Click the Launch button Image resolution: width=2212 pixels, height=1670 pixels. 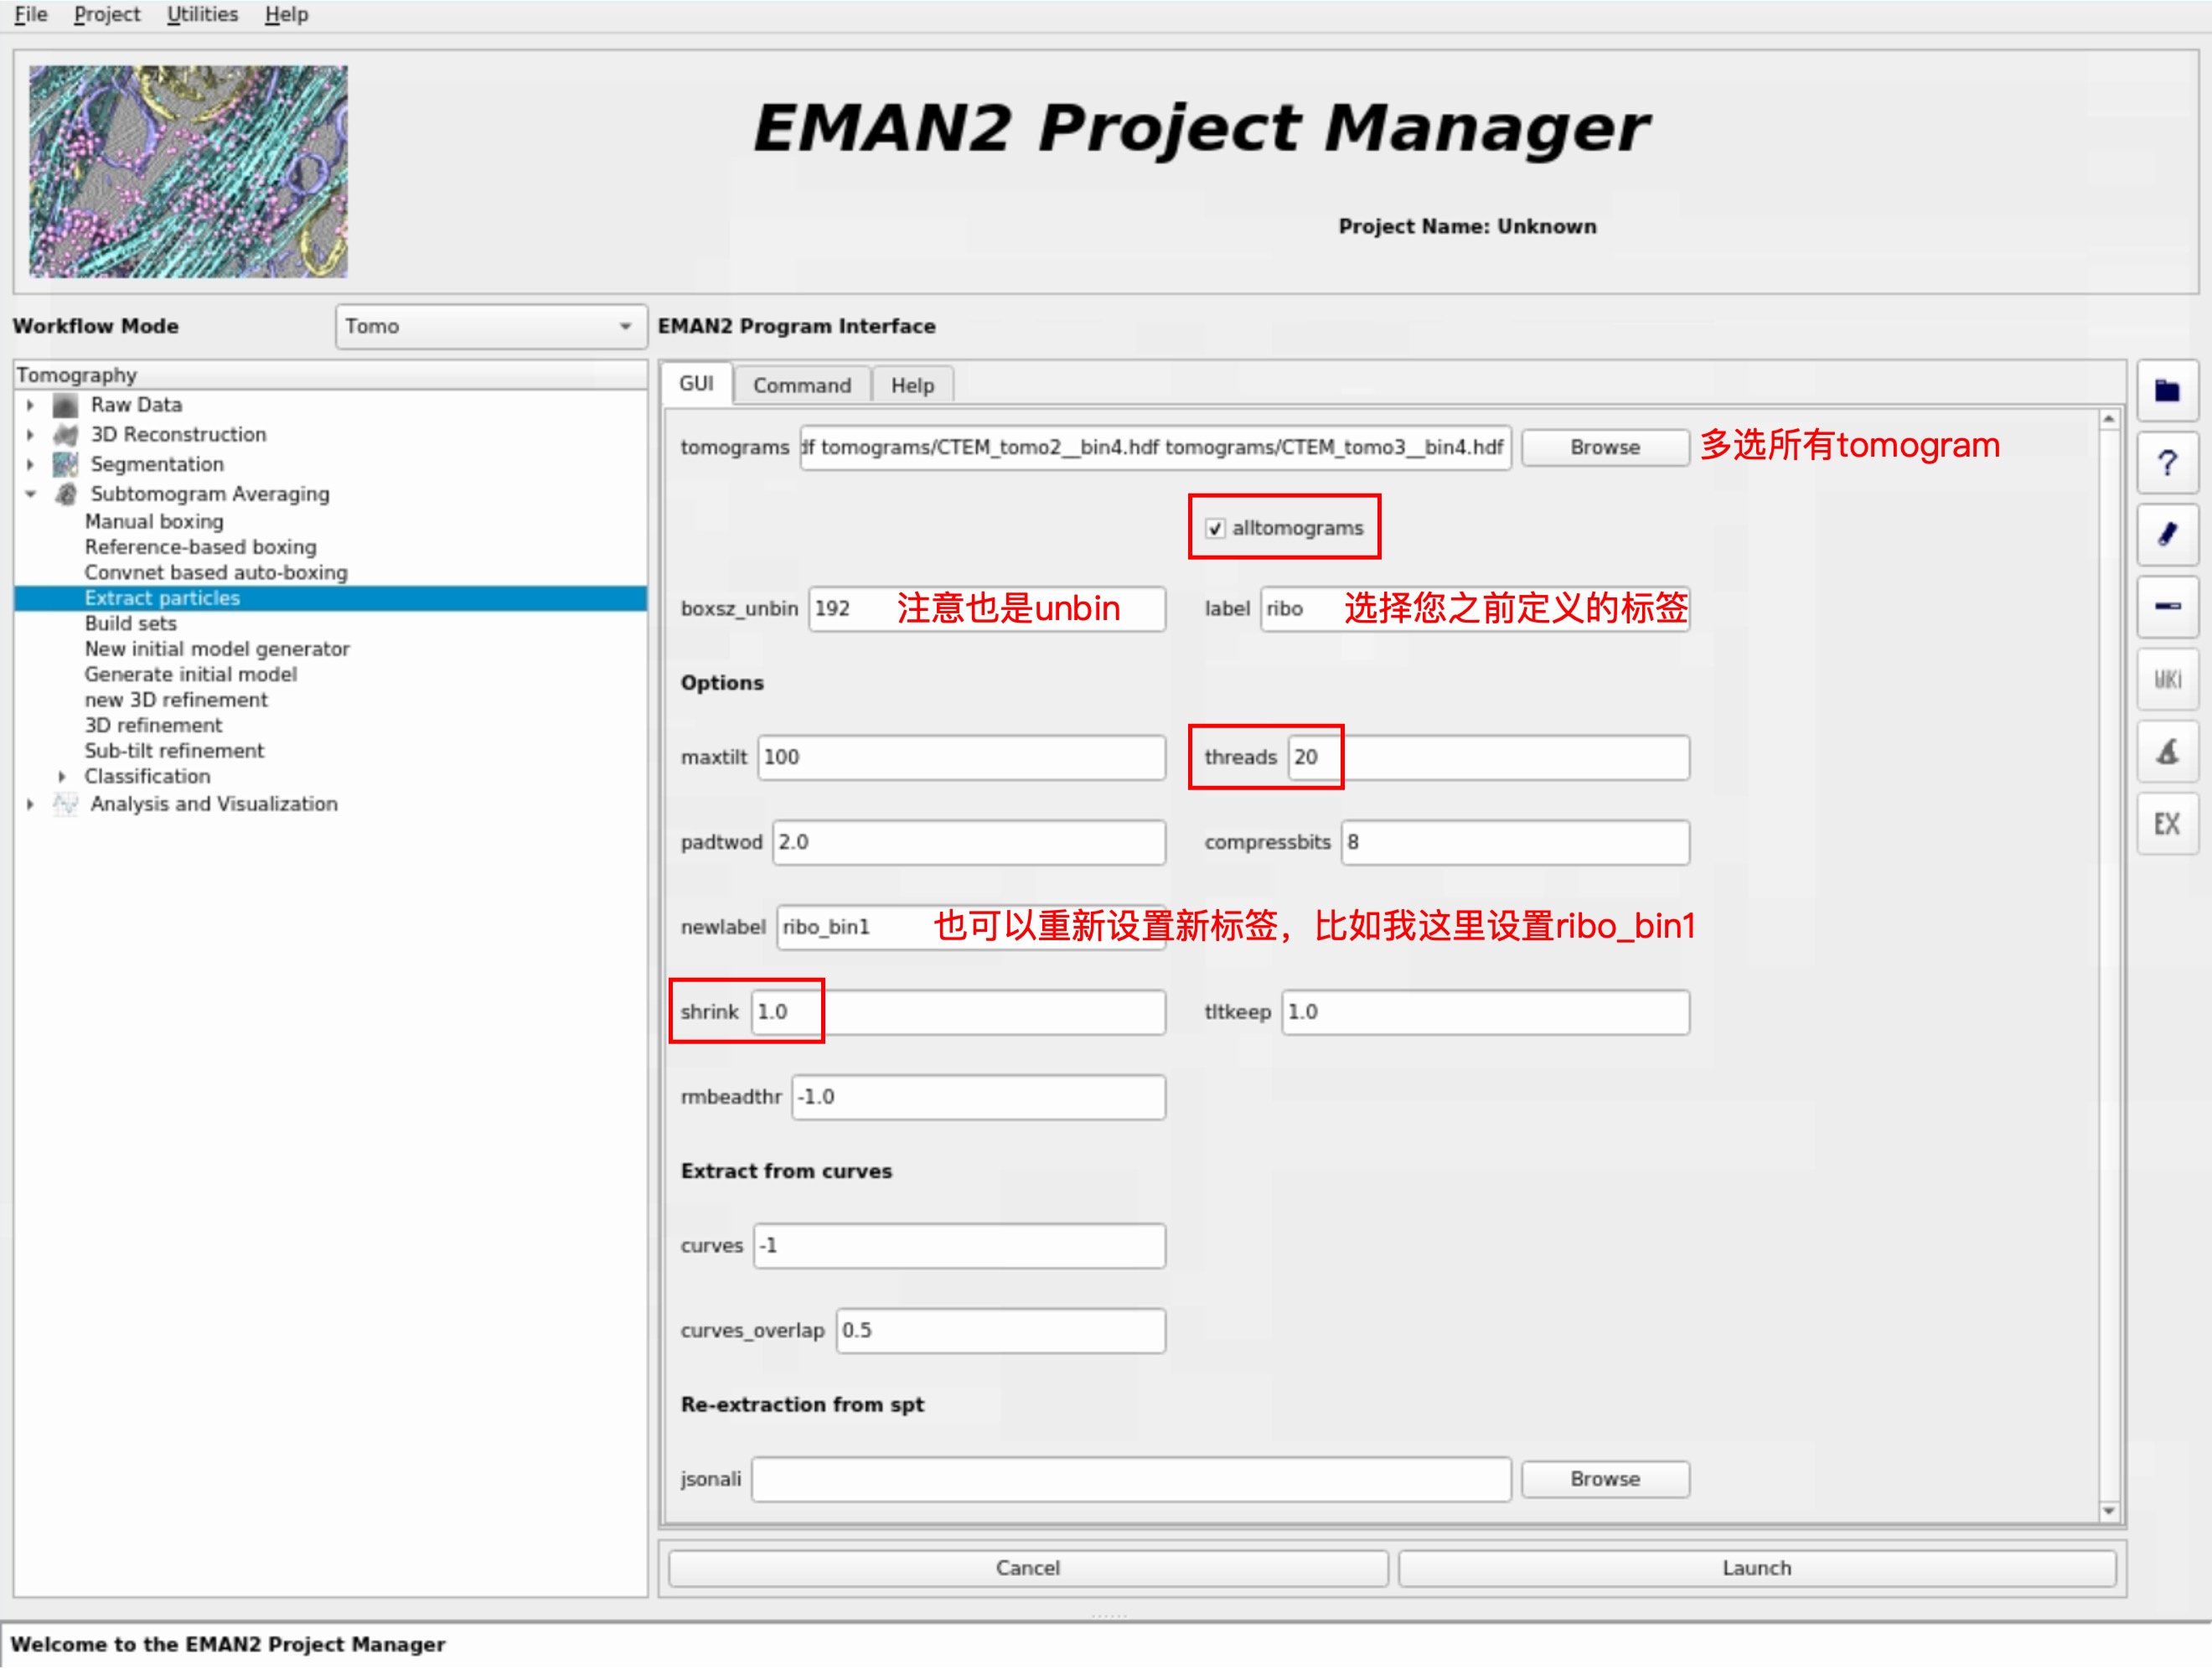[x=1757, y=1568]
